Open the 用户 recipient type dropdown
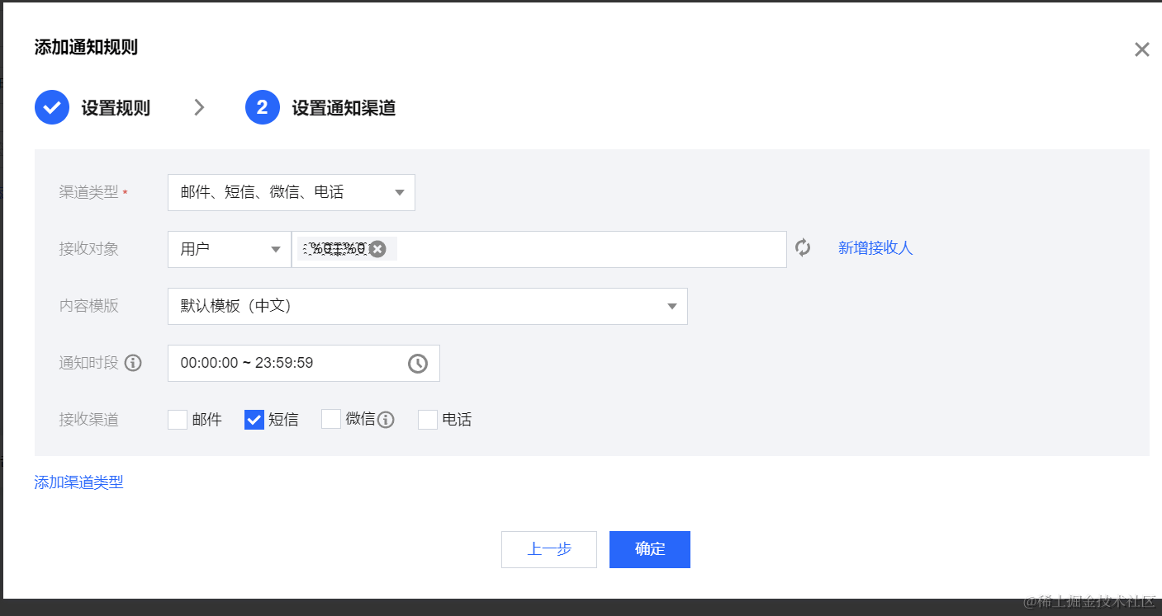The height and width of the screenshot is (616, 1162). click(x=229, y=249)
